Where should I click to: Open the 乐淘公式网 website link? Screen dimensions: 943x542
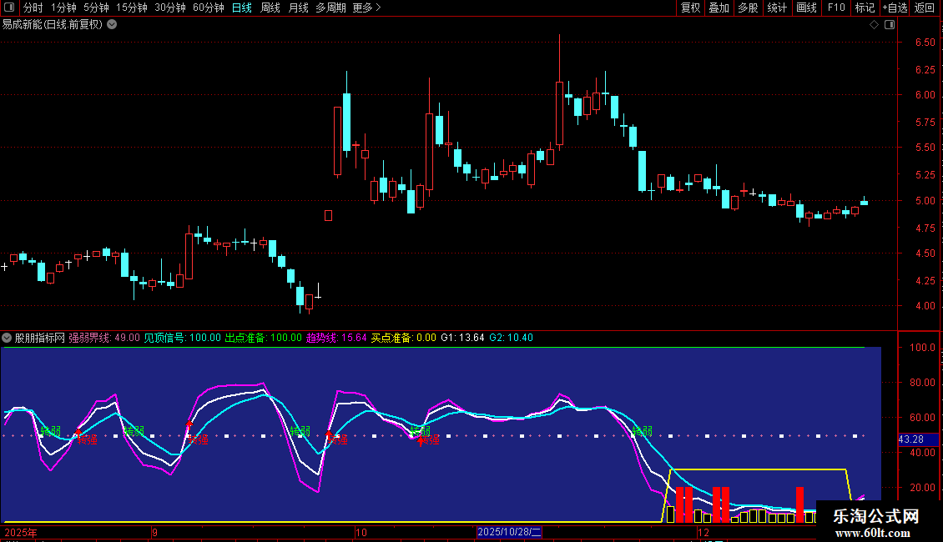(x=876, y=524)
